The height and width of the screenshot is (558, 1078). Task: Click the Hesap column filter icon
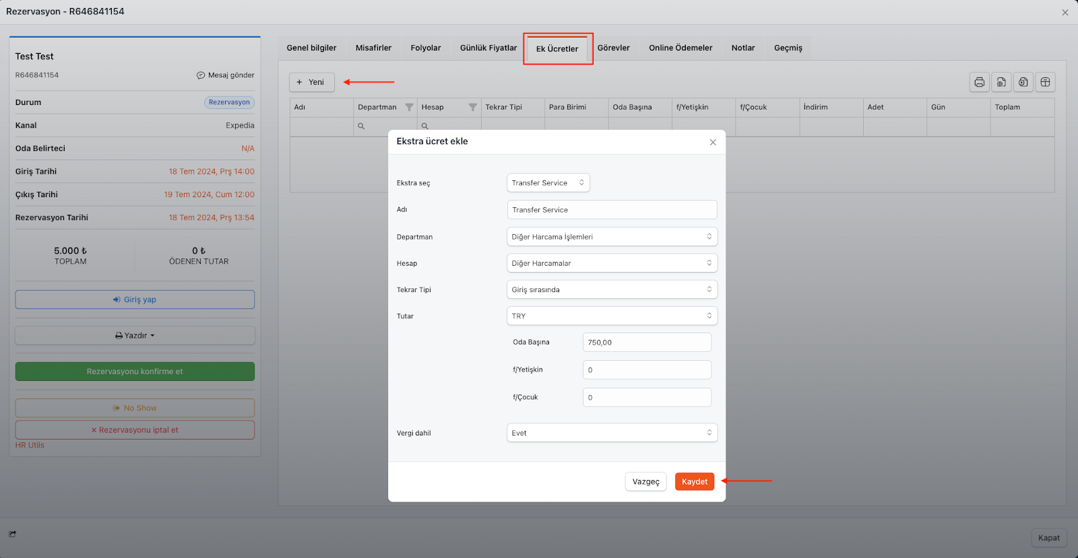click(472, 108)
